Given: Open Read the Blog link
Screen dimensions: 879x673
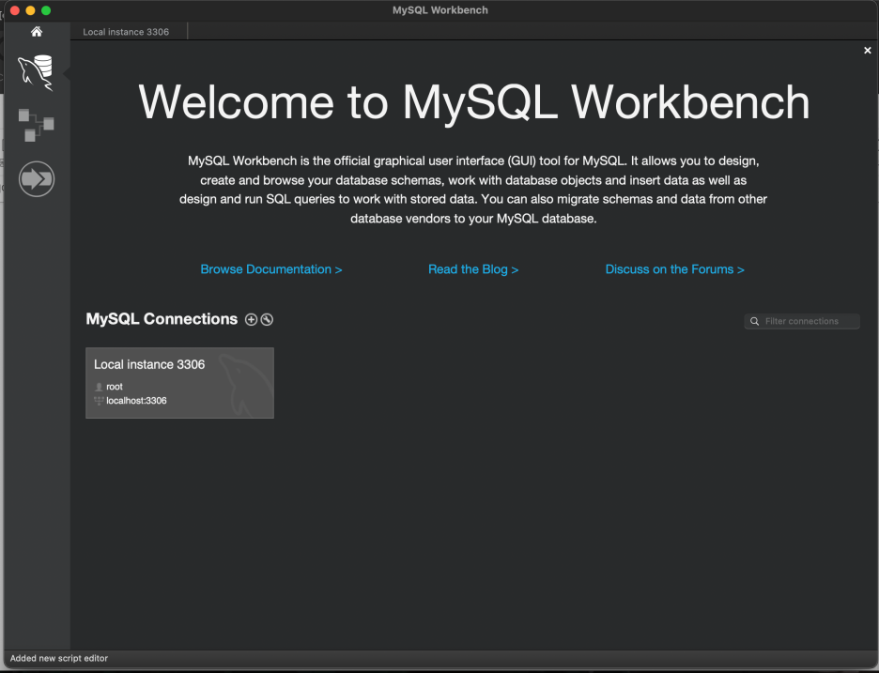Looking at the screenshot, I should coord(473,269).
